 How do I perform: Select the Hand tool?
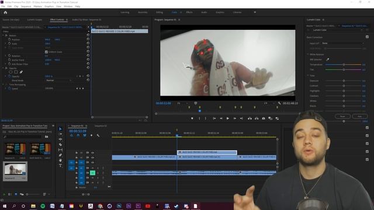[x=60, y=160]
